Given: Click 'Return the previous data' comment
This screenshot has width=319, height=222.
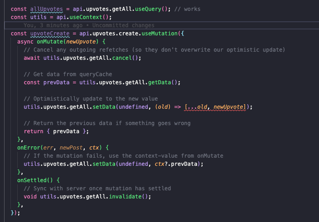Looking at the screenshot, I should click(107, 123).
